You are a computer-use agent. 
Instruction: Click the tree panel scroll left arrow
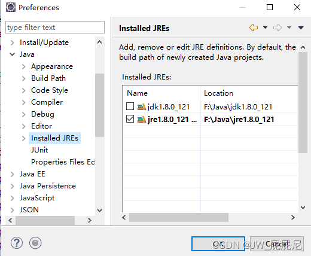pos(10,220)
